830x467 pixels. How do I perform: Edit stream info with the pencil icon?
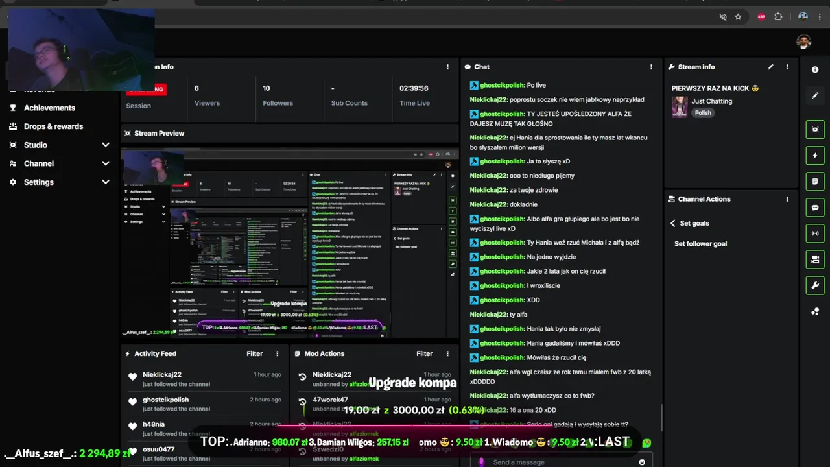click(770, 67)
